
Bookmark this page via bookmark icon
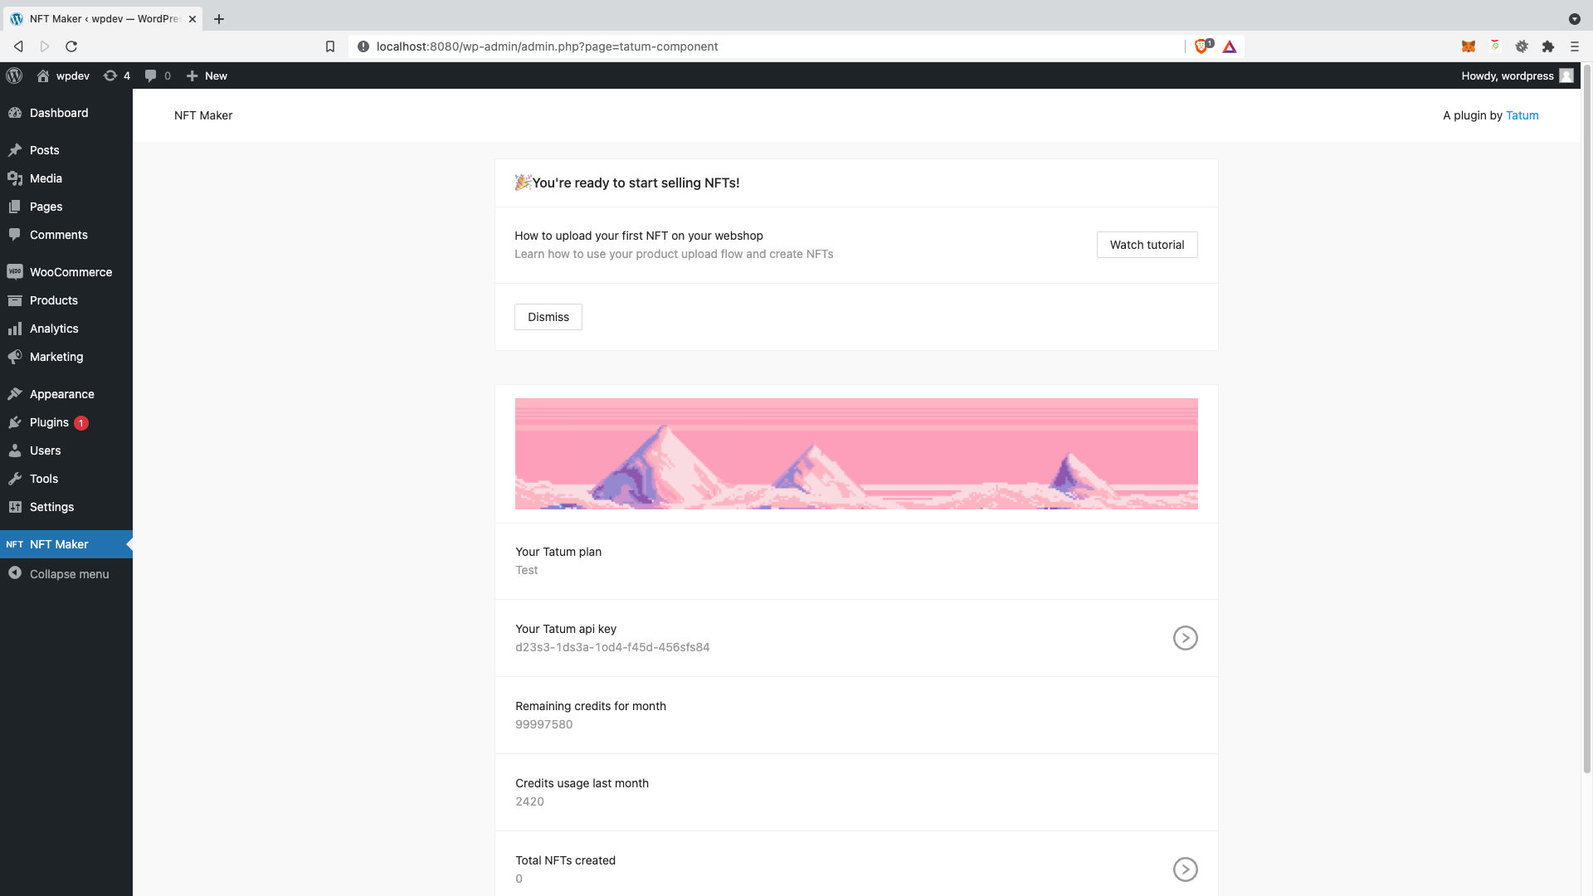(x=330, y=46)
